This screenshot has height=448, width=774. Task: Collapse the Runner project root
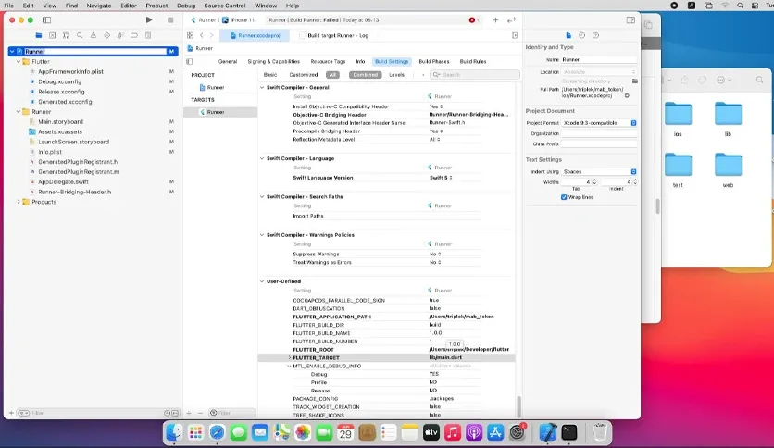[x=12, y=51]
